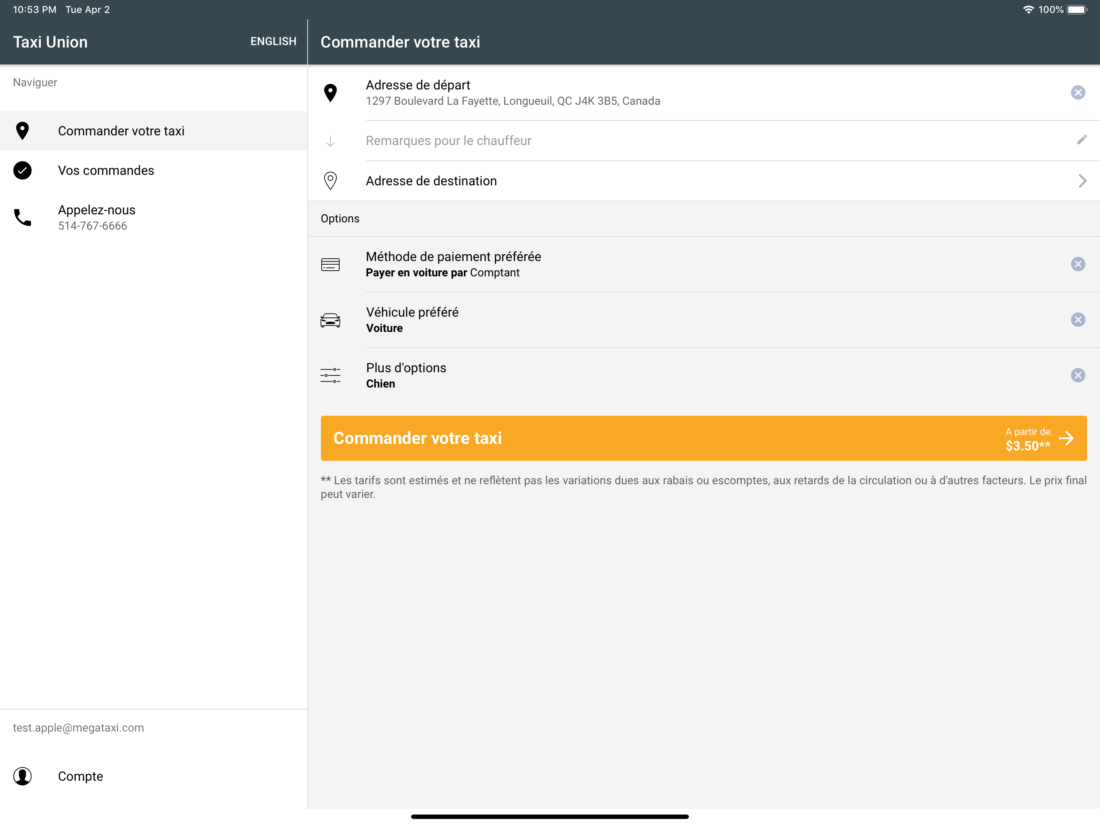
Task: Tap the Adresse de départ field
Action: click(x=704, y=93)
